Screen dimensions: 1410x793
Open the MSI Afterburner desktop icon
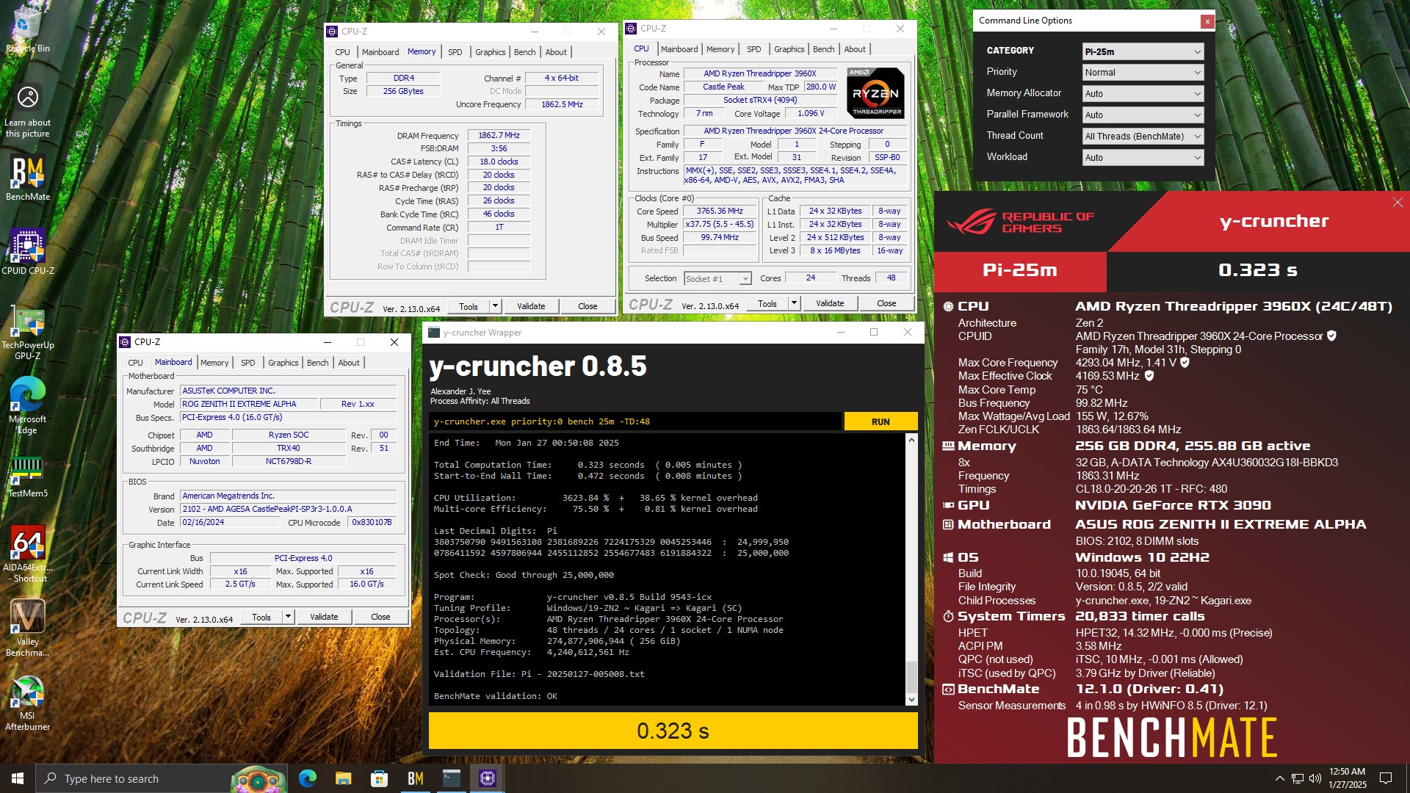point(28,703)
